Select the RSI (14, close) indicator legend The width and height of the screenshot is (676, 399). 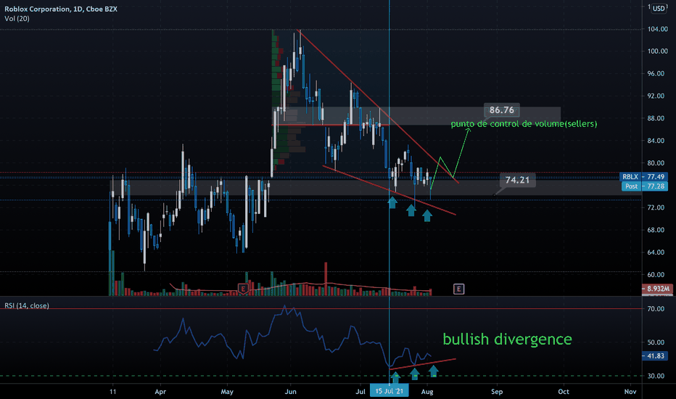coord(27,305)
